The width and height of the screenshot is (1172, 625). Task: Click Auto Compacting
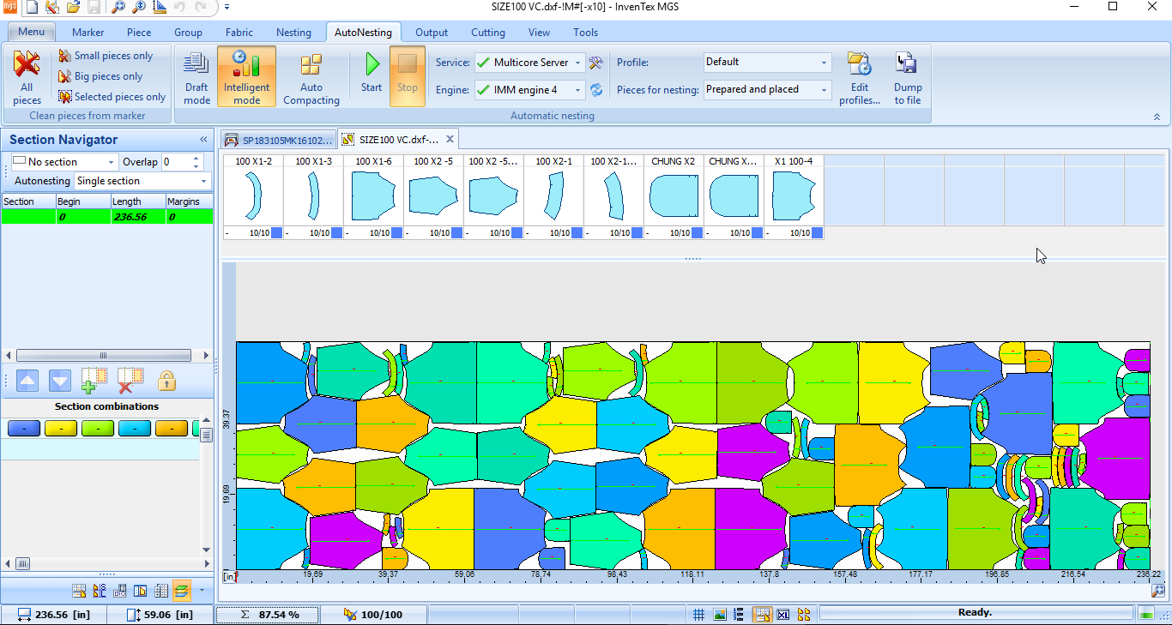click(x=311, y=77)
